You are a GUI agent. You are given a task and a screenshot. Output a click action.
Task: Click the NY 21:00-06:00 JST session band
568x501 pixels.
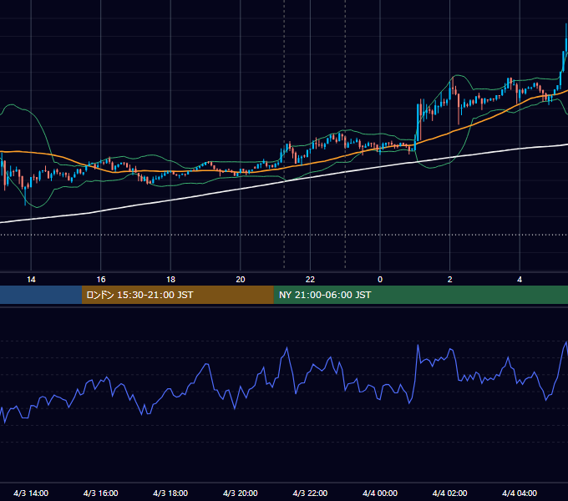(420, 295)
